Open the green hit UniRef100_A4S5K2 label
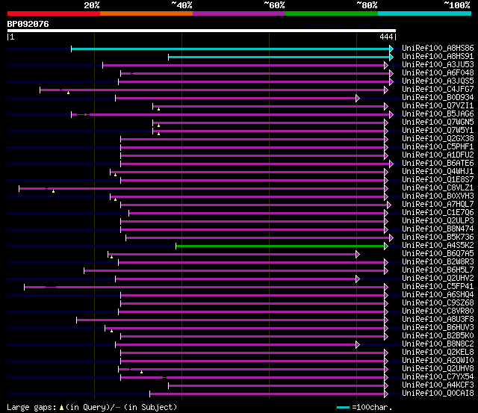Viewport: 478px width, 413px height. [x=438, y=246]
